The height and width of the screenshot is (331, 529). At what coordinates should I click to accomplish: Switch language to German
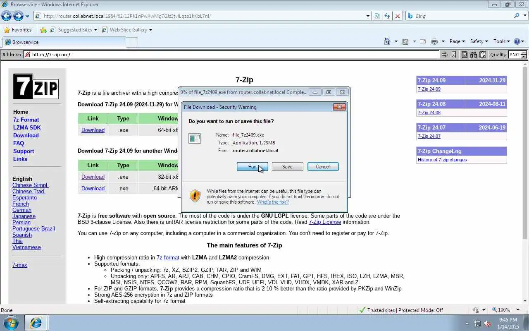click(22, 210)
